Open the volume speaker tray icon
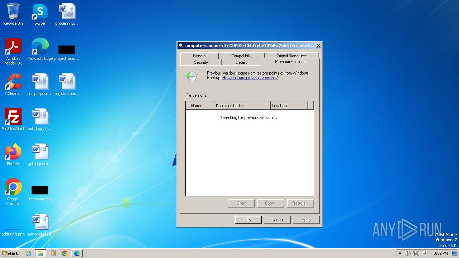This screenshot has width=459, height=258. click(x=408, y=253)
